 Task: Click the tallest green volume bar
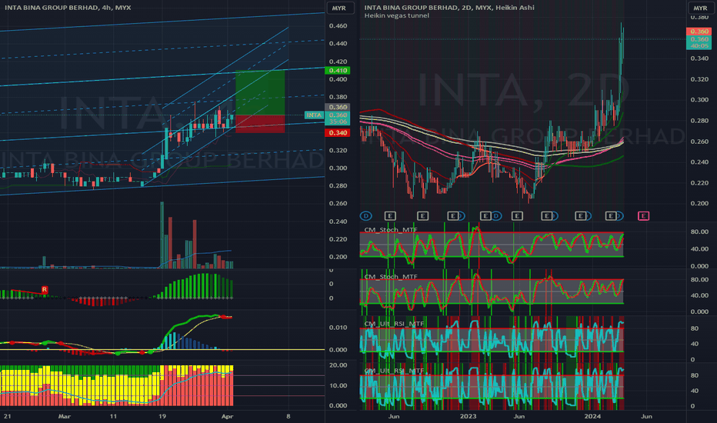[162, 235]
